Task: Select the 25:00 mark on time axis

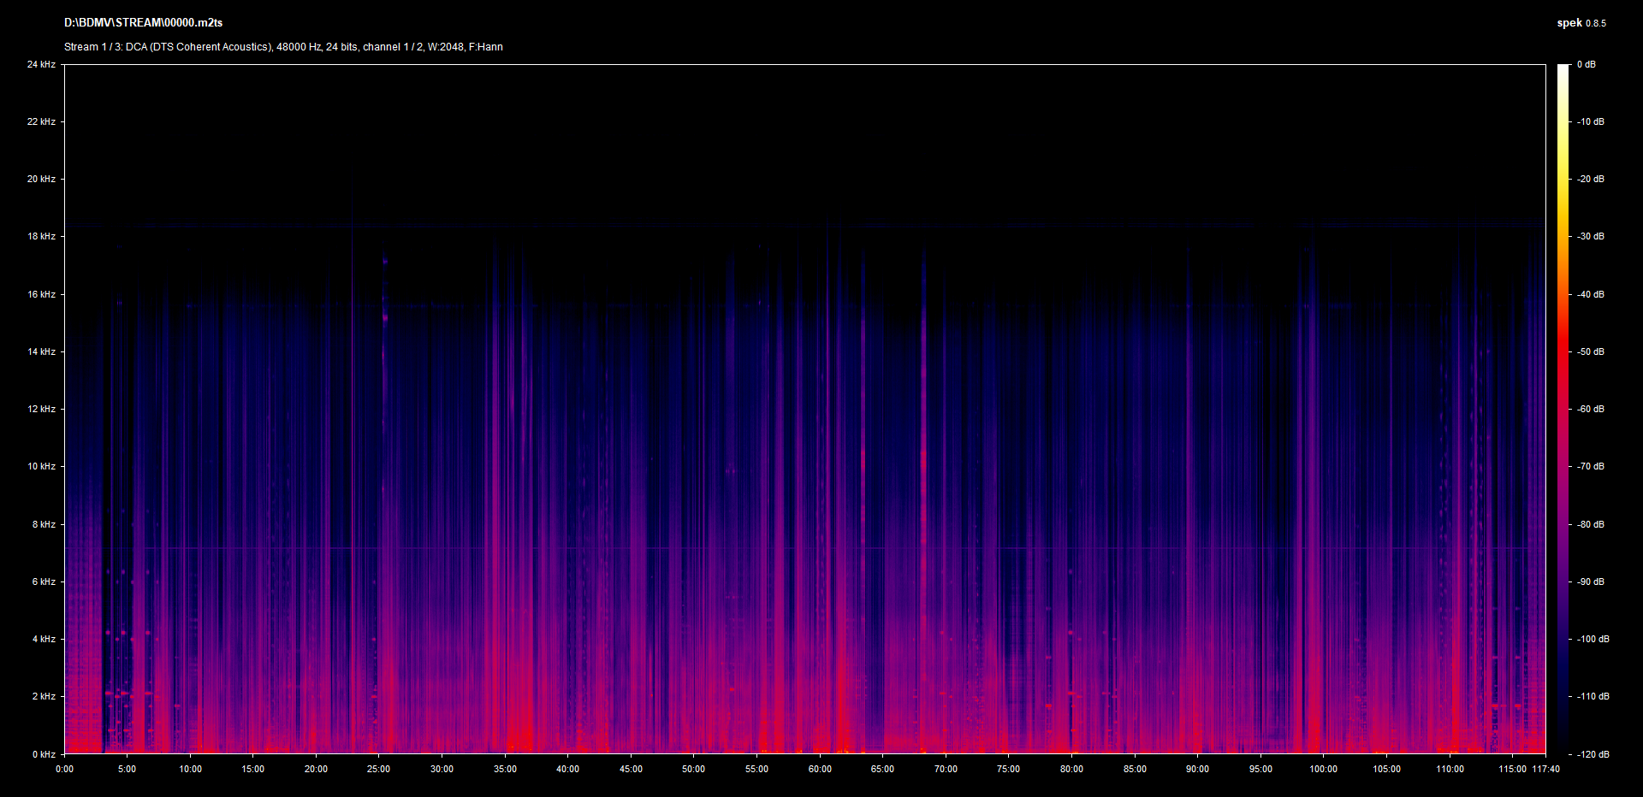Action: 378,769
